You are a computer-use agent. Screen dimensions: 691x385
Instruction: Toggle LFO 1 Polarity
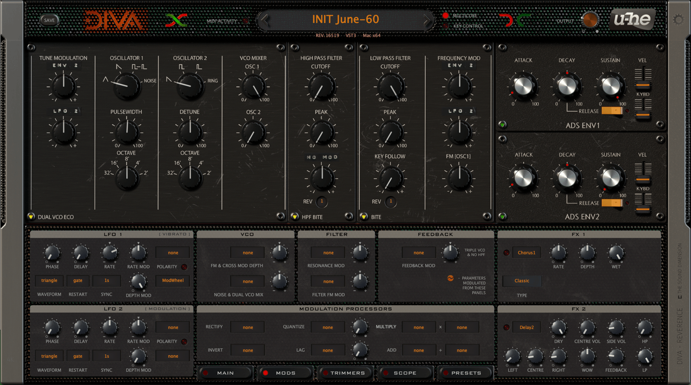coord(184,267)
